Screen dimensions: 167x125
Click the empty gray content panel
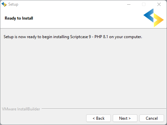point(83,72)
